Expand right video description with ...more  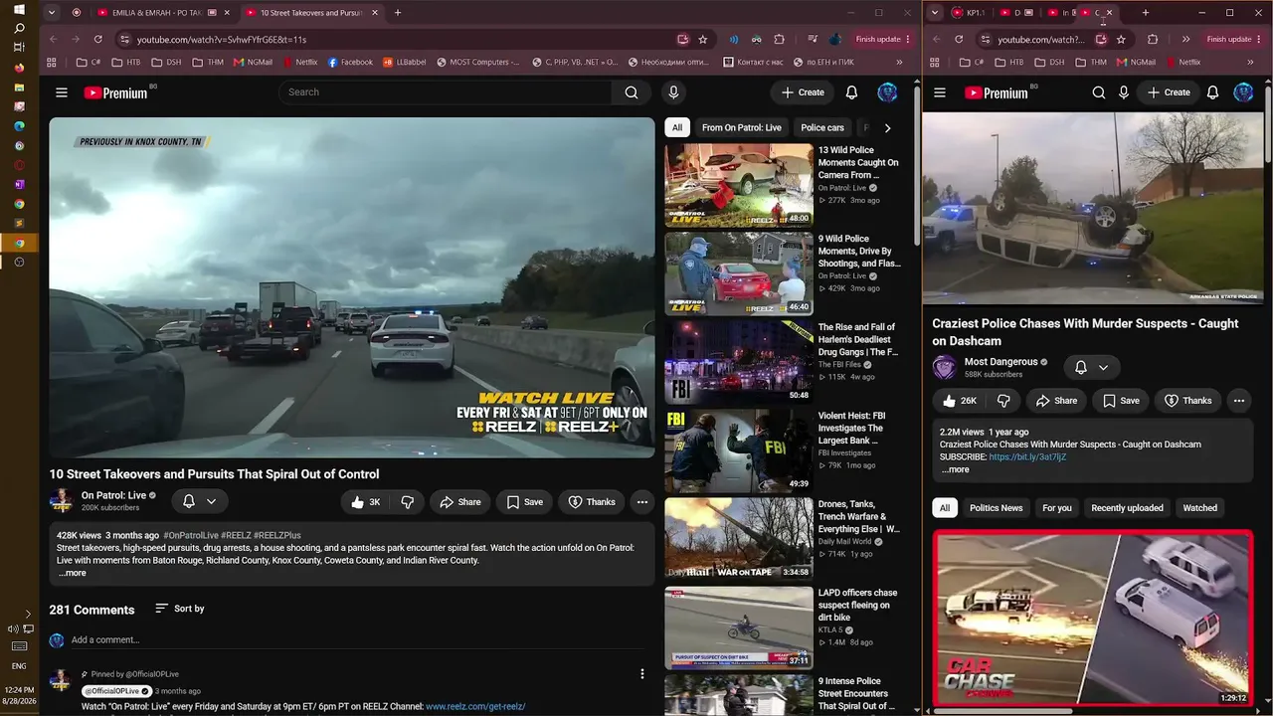click(x=956, y=469)
